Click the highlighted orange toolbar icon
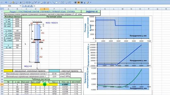170x95 pixels. pos(79,2)
